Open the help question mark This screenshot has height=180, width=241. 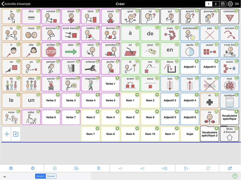coord(235,176)
